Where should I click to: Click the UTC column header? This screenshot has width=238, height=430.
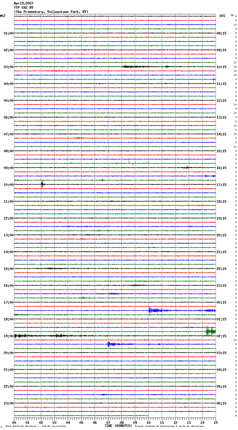tap(222, 16)
